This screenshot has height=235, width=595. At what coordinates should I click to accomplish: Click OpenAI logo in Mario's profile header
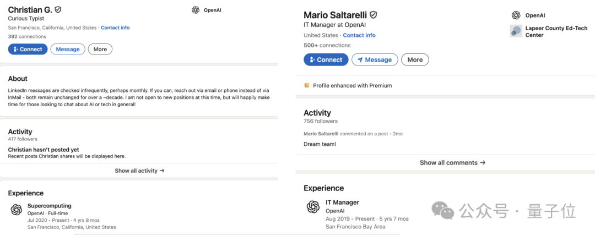(x=516, y=15)
